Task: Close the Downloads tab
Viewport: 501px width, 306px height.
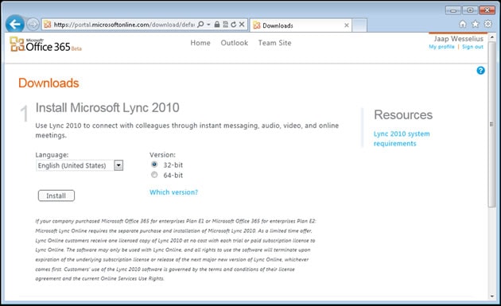Action: tap(347, 25)
